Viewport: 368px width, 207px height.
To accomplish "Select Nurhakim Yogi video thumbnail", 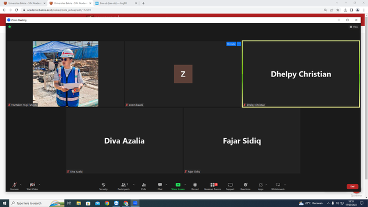I will click(66, 74).
